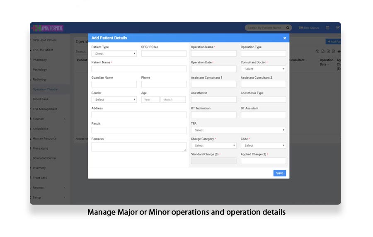Open the Patient Type dropdown
Screen dimensions: 373x237
click(x=114, y=53)
